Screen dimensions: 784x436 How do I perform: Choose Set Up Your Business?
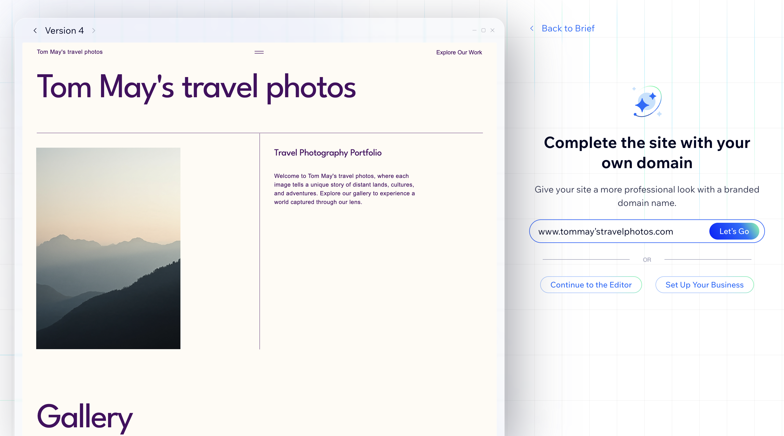(704, 285)
